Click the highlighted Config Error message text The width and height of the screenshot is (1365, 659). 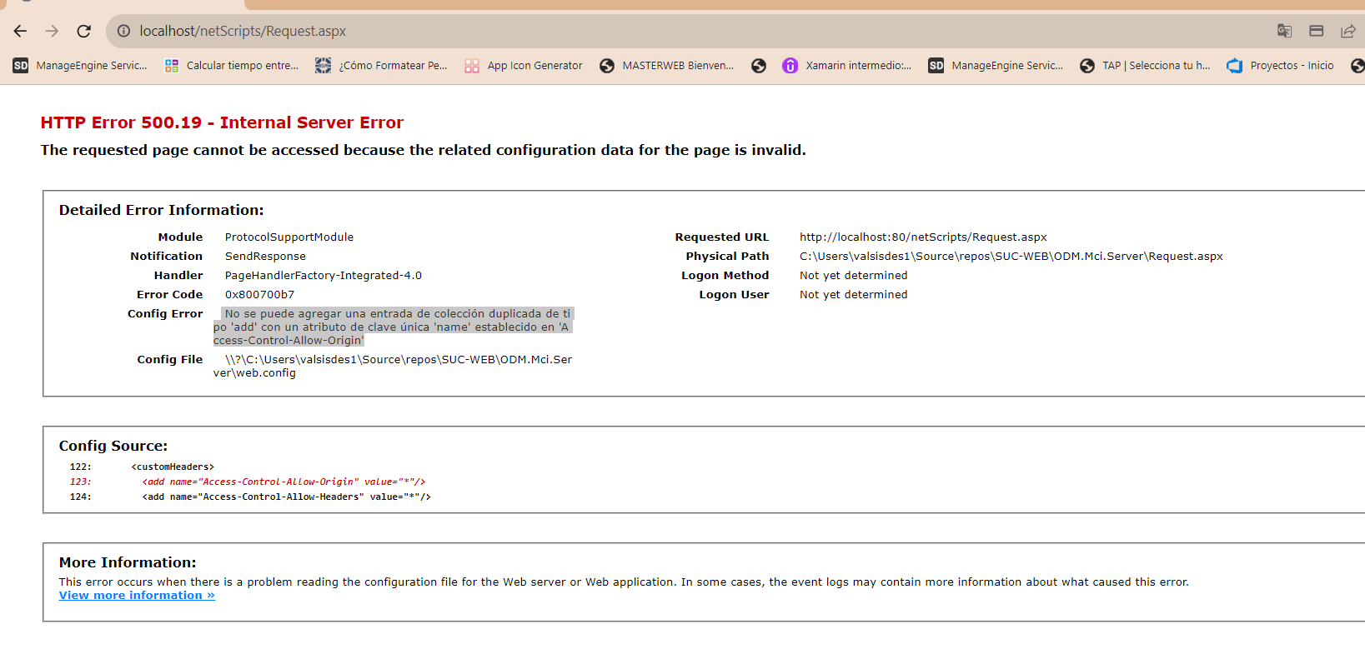(x=393, y=327)
